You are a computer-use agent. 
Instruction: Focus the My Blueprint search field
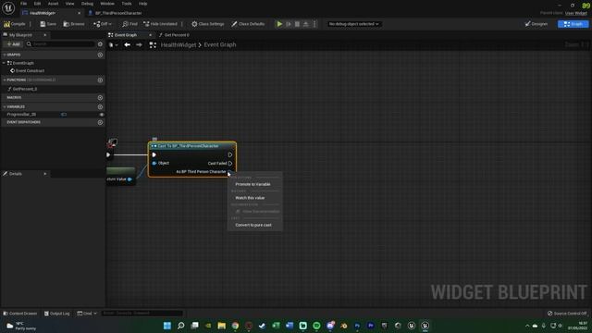pos(60,44)
